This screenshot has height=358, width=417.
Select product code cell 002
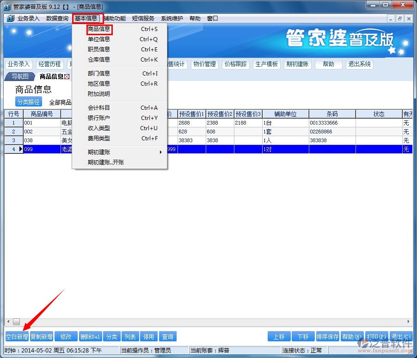point(42,132)
